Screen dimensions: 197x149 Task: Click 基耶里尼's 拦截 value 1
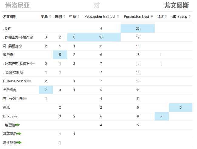pos(74,134)
